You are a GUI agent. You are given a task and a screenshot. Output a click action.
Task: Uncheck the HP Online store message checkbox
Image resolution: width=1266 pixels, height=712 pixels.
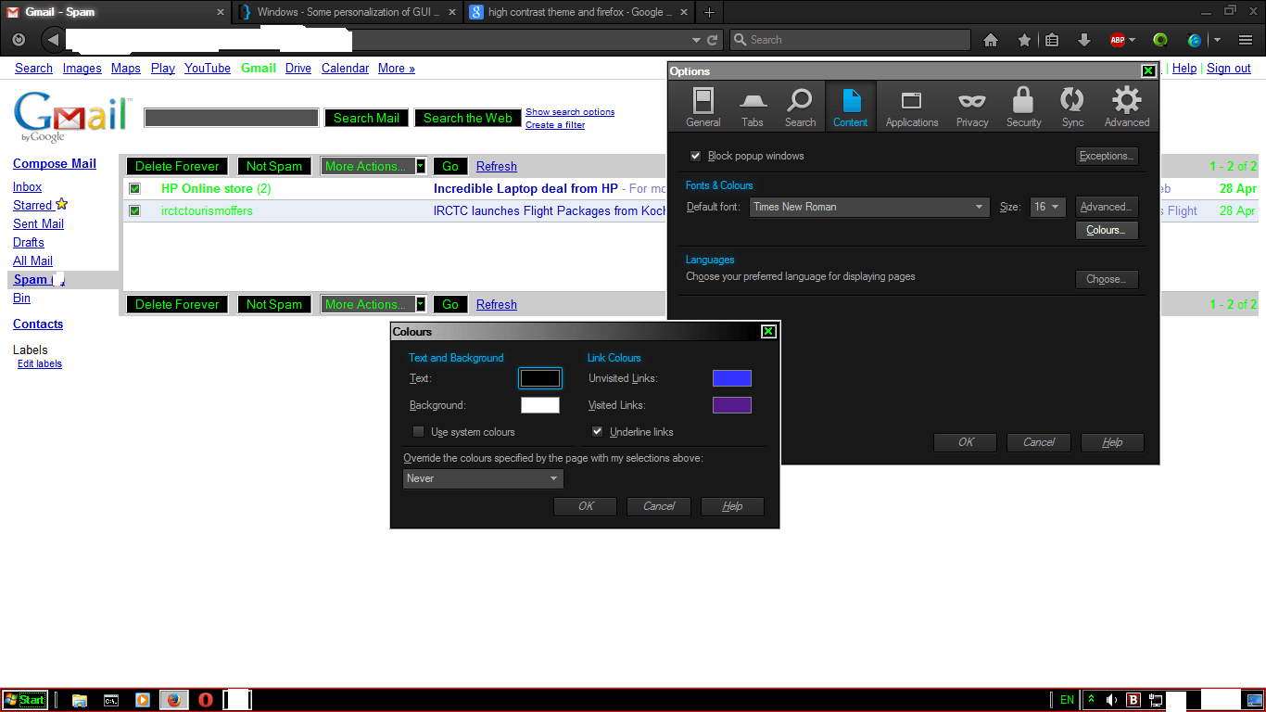pos(134,188)
